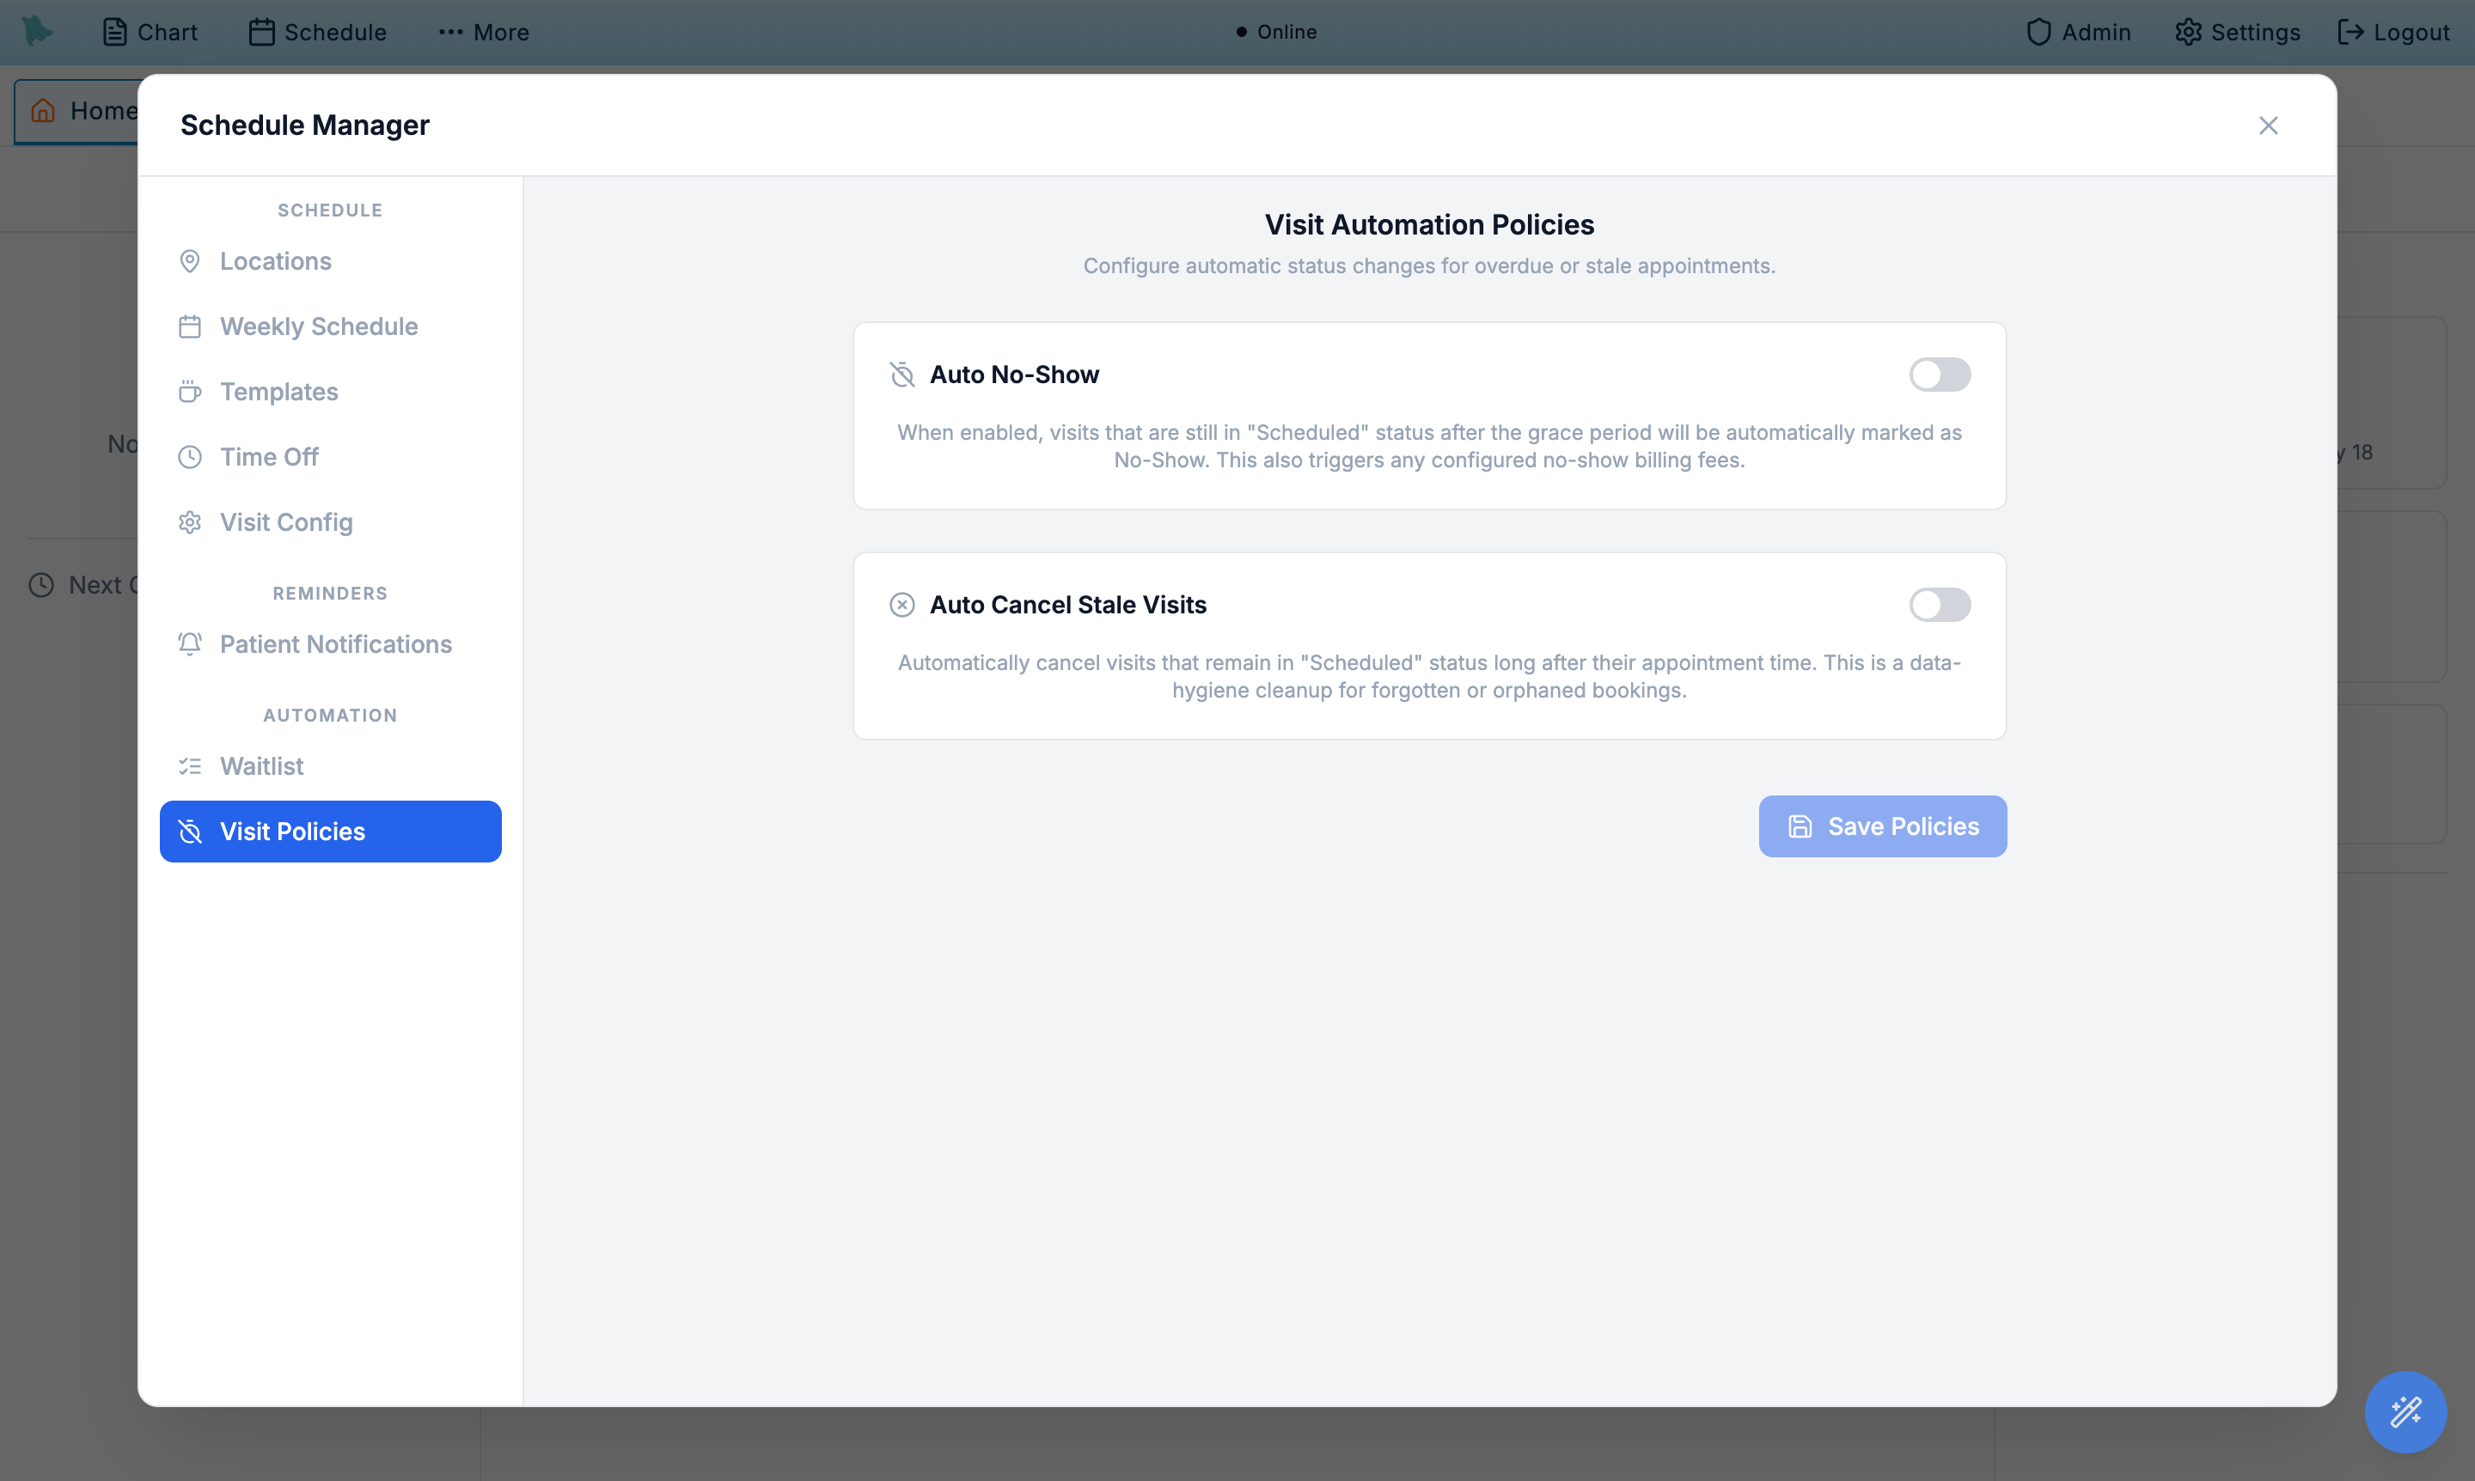Enable the Auto No-Show toggle
The height and width of the screenshot is (1481, 2475).
tap(1939, 375)
